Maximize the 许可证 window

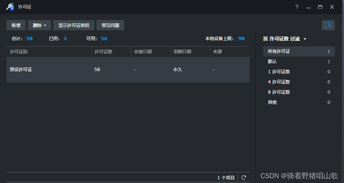[320, 7]
